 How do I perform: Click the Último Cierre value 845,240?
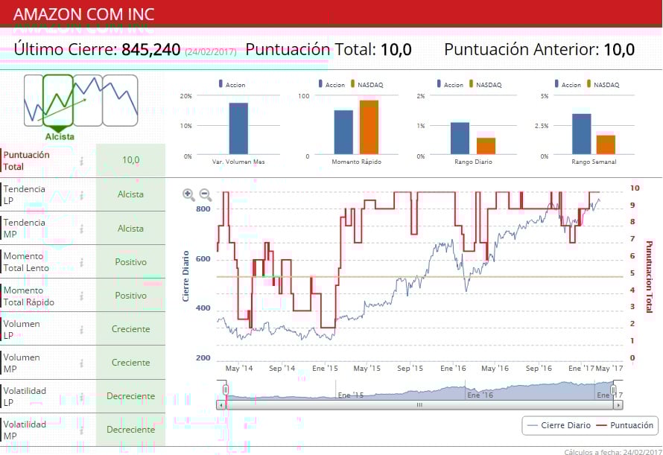click(x=151, y=49)
